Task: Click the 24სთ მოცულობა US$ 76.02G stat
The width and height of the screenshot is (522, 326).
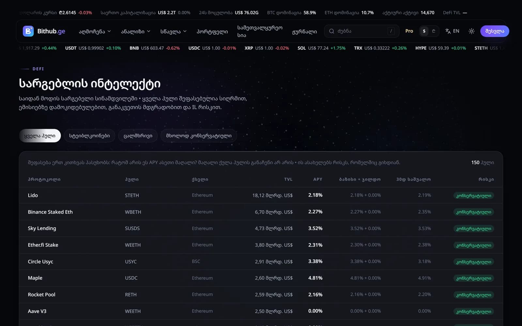Action: click(229, 13)
